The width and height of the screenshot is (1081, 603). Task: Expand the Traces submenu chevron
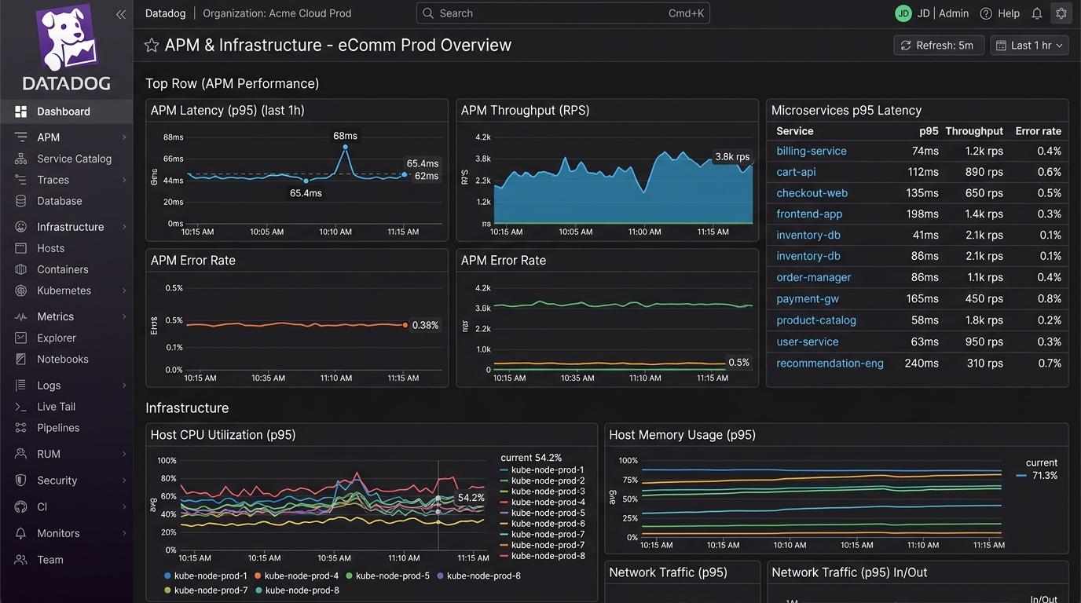point(124,180)
